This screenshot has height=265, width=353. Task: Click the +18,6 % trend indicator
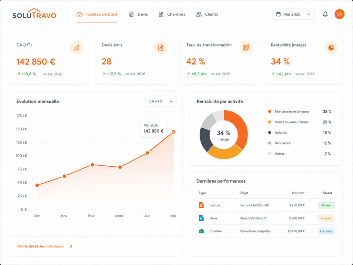click(26, 74)
